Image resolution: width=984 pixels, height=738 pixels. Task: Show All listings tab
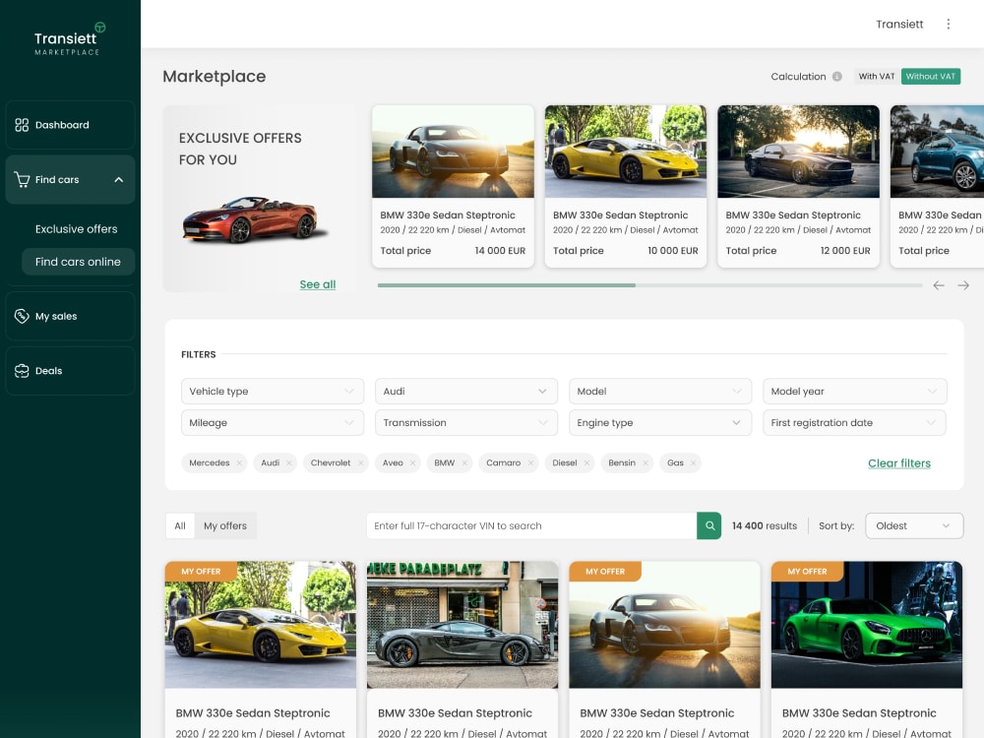180,525
